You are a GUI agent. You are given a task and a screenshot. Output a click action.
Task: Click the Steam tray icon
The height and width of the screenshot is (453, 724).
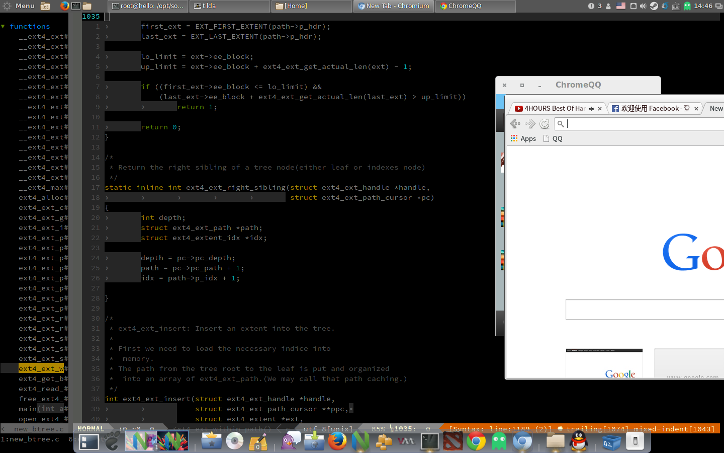tap(654, 6)
